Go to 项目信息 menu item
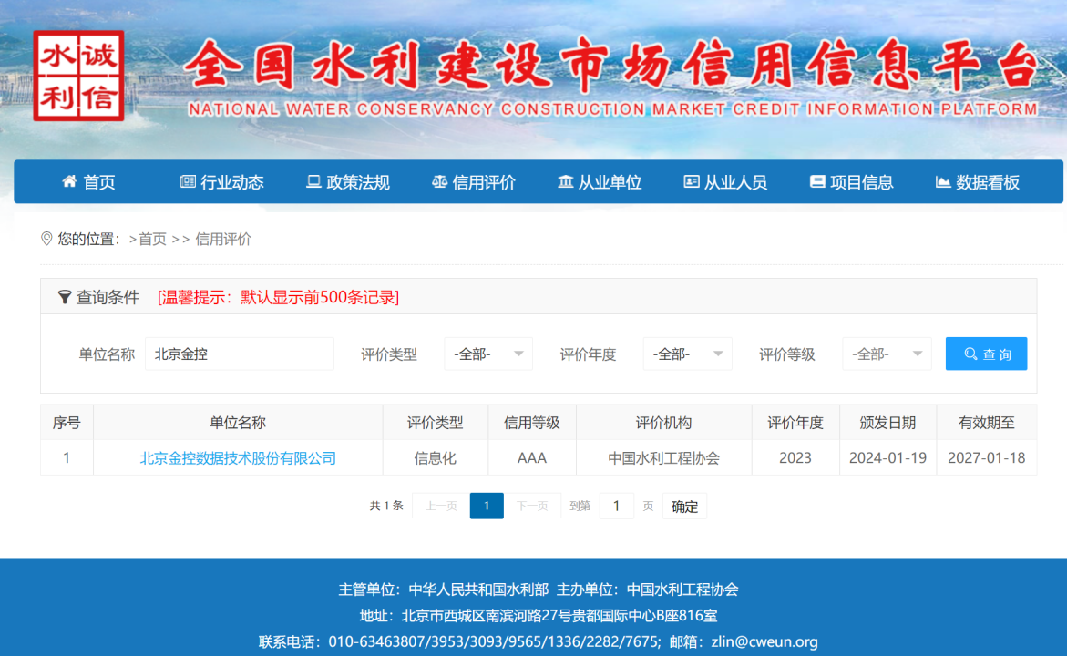 tap(861, 182)
